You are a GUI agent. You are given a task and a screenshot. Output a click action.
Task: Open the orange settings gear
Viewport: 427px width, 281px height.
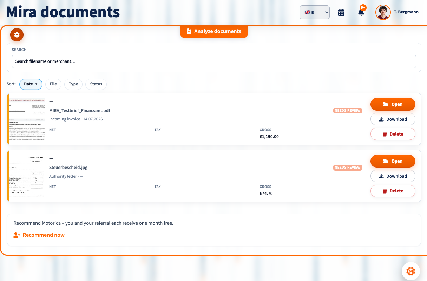coord(17,35)
